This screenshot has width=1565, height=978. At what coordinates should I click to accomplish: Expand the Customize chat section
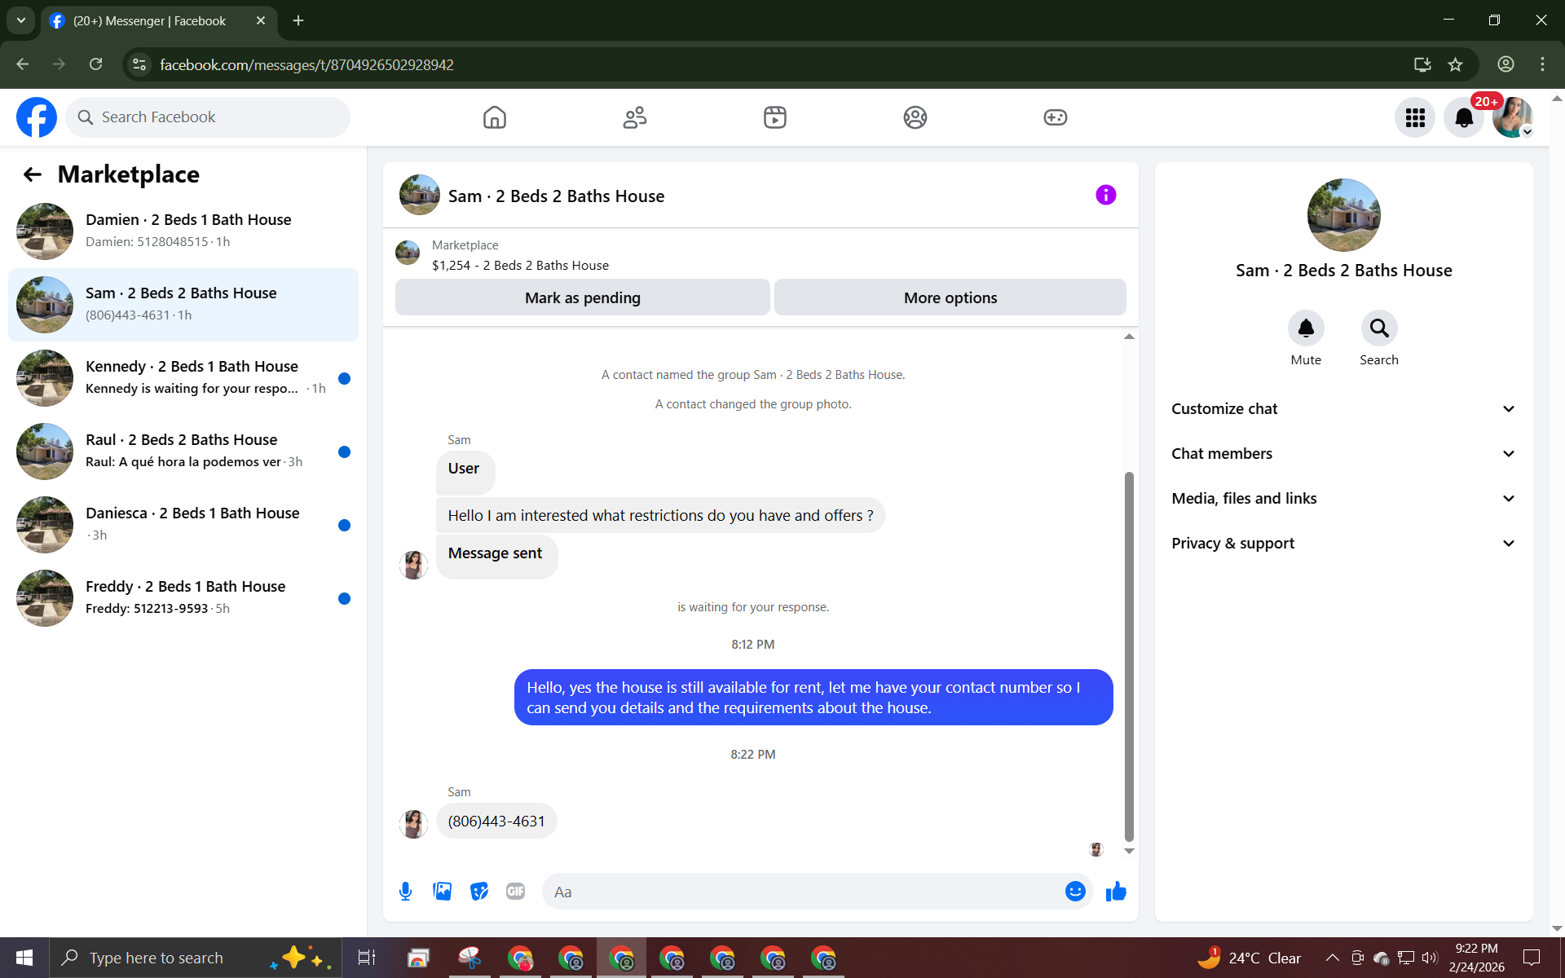click(x=1343, y=409)
